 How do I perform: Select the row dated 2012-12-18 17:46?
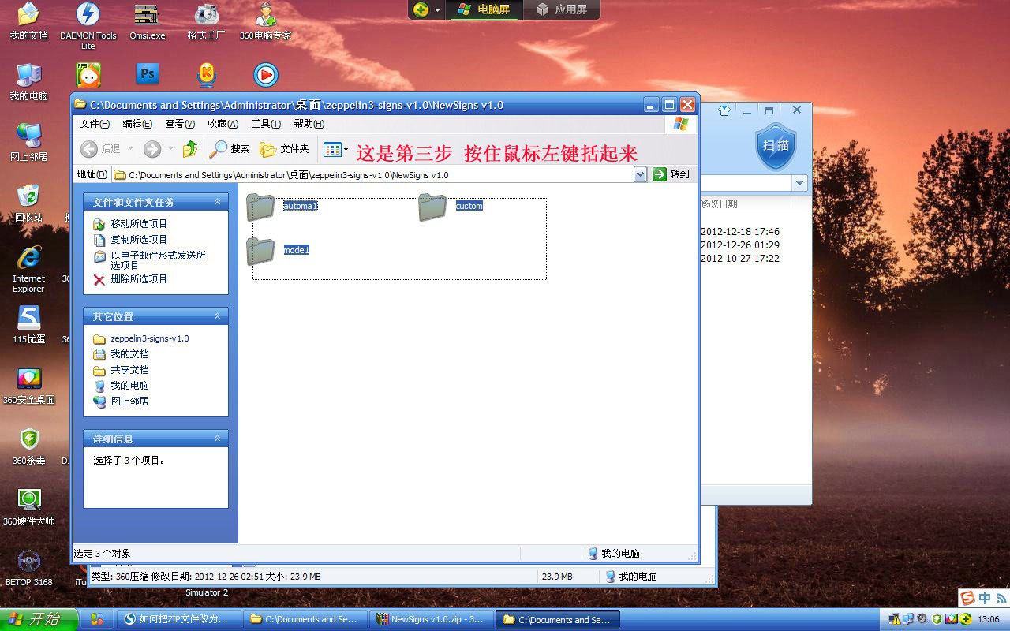740,232
